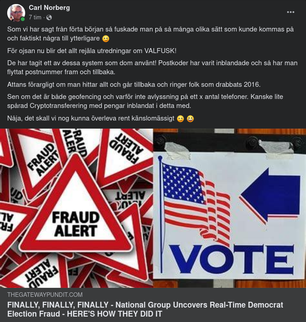Click the paragraph about postkoder and postnummer
Screen dimensions: 306x322
coord(152,67)
